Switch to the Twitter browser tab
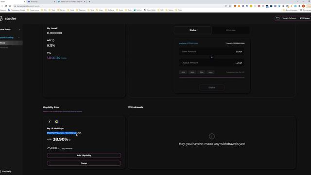Screen dimensions: 311x175 (x=71, y=1)
